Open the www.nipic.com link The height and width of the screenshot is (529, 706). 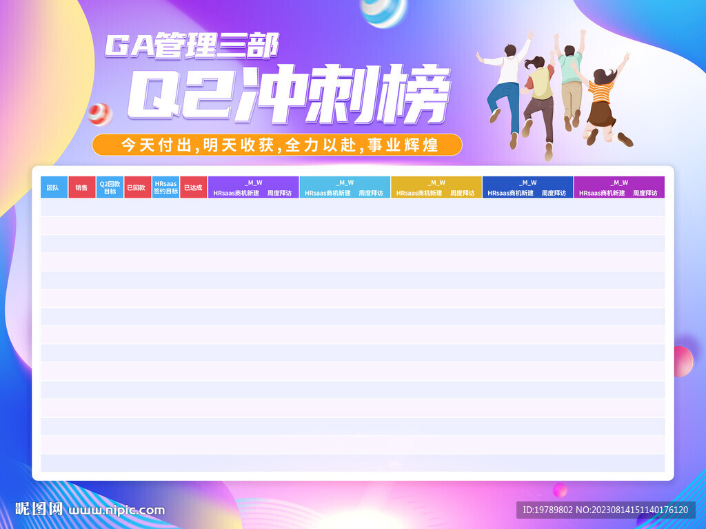117,510
